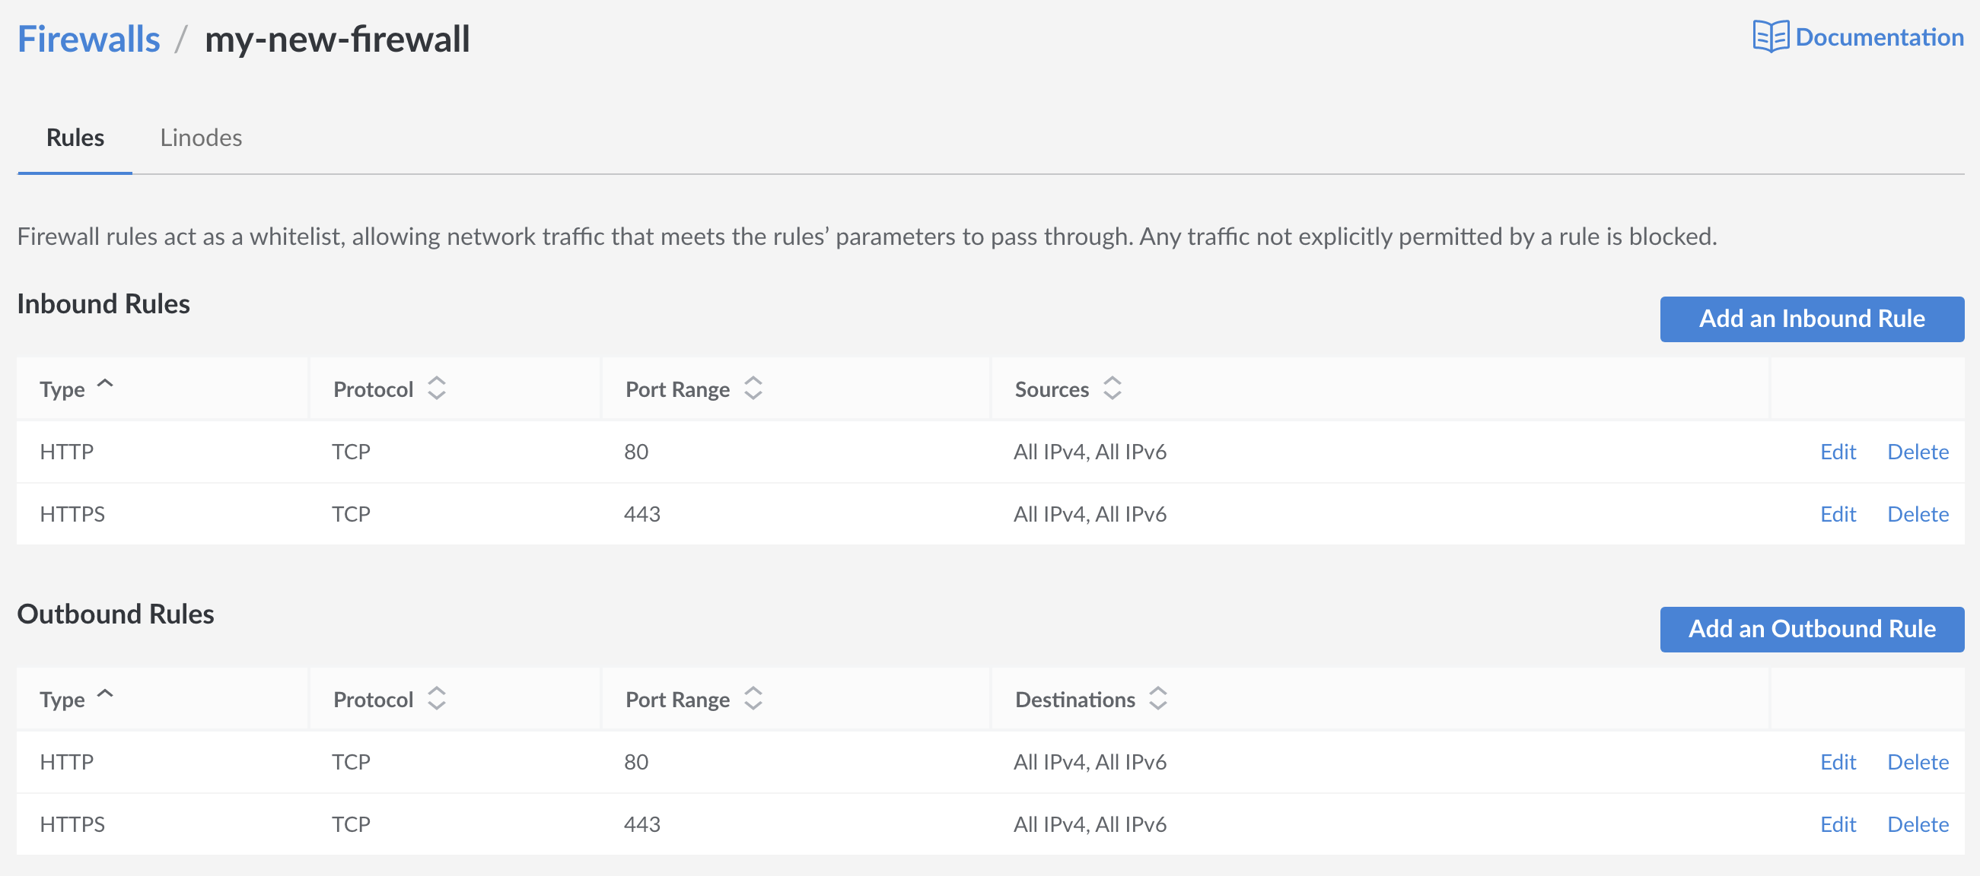Switch to the Linodes tab
1980x876 pixels.
201,138
